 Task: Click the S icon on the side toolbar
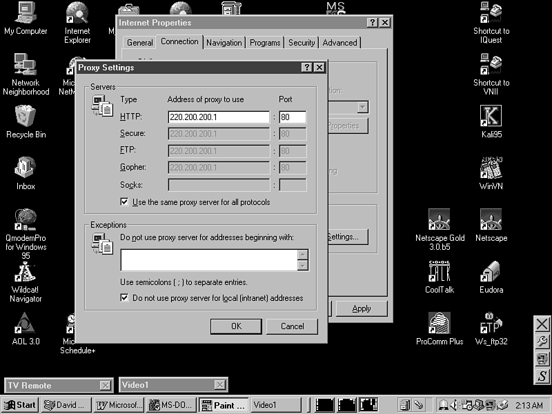[x=542, y=375]
